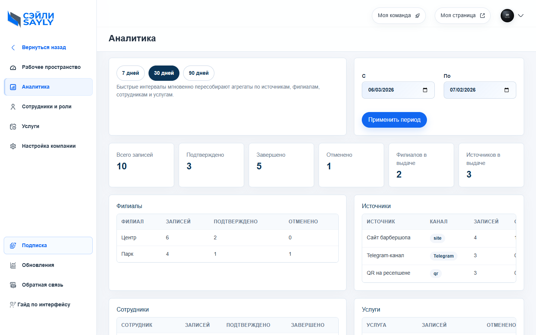The width and height of the screenshot is (536, 335).
Task: Select the 7 дней interval
Action: tap(131, 73)
